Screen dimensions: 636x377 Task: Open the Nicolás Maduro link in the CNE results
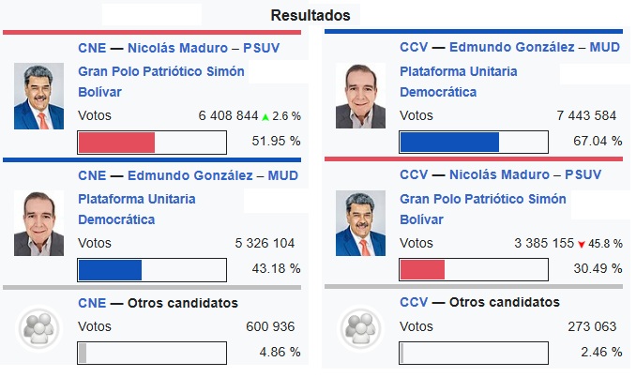(x=179, y=47)
